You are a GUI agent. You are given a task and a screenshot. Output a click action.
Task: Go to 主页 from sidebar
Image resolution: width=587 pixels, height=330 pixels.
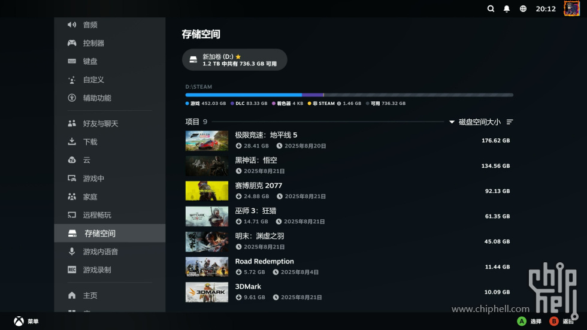110,295
